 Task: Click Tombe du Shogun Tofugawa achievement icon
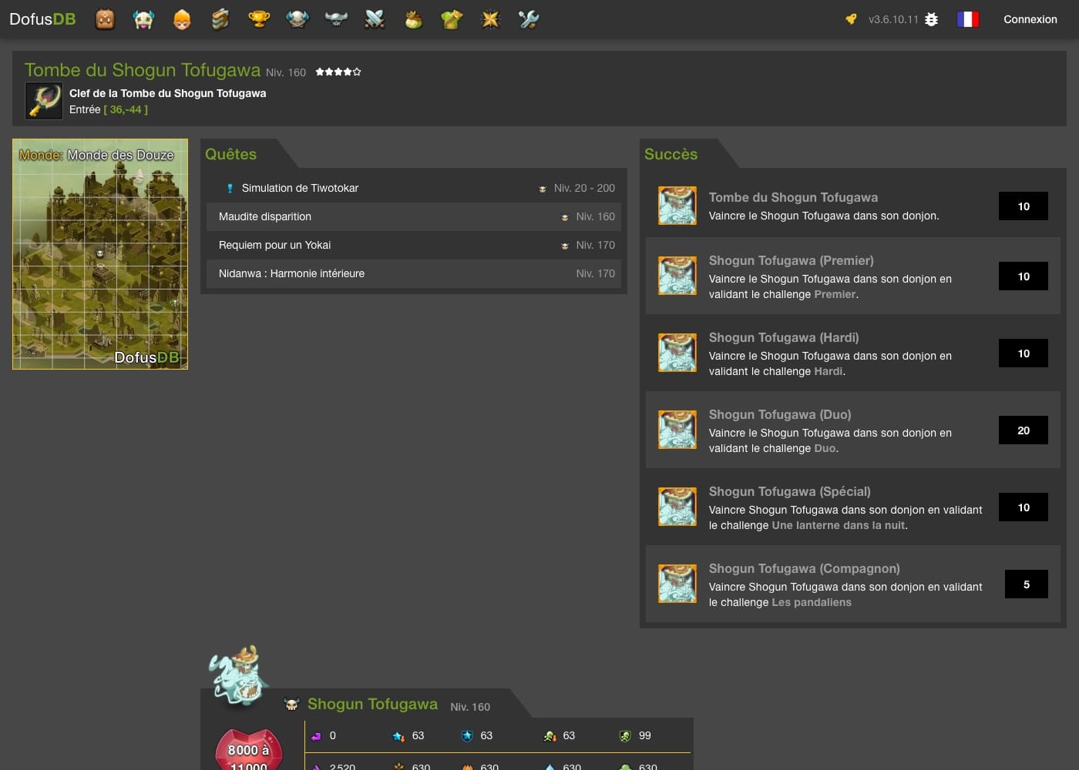(677, 206)
